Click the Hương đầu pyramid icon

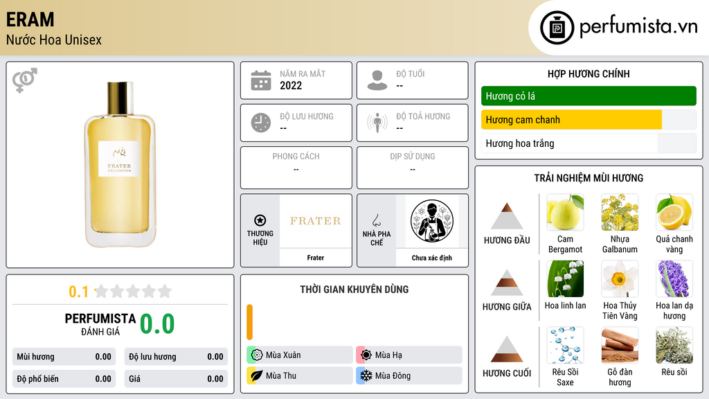tap(507, 216)
